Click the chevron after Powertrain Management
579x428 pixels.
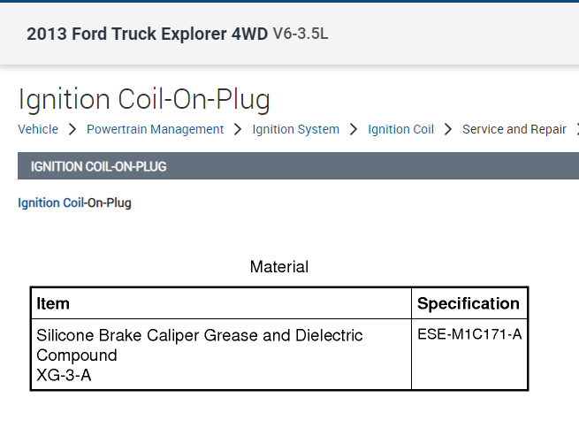(x=238, y=129)
